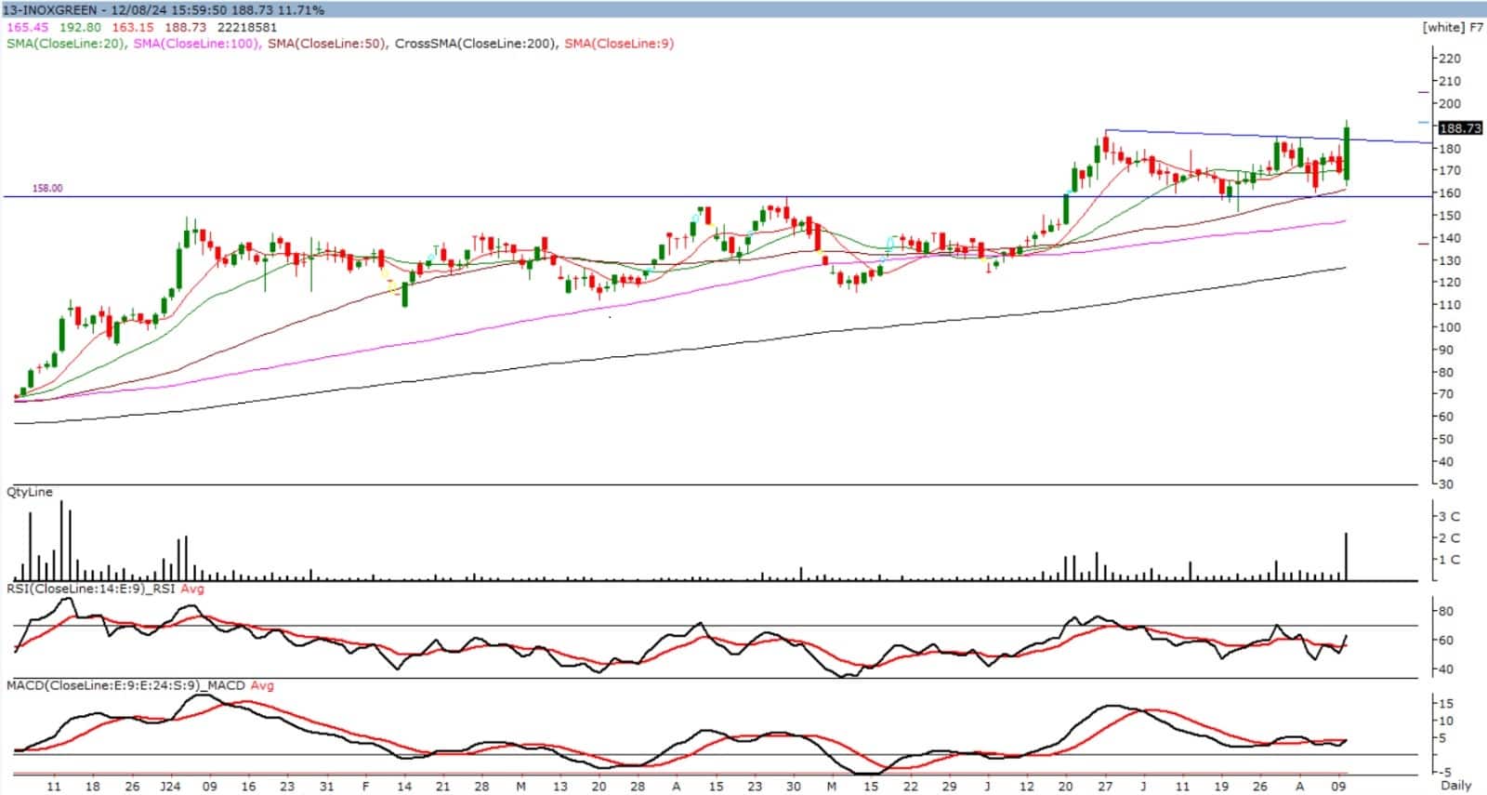Click the SMA(CloseLine:20) legend label
1487x795 pixels.
[x=65, y=44]
